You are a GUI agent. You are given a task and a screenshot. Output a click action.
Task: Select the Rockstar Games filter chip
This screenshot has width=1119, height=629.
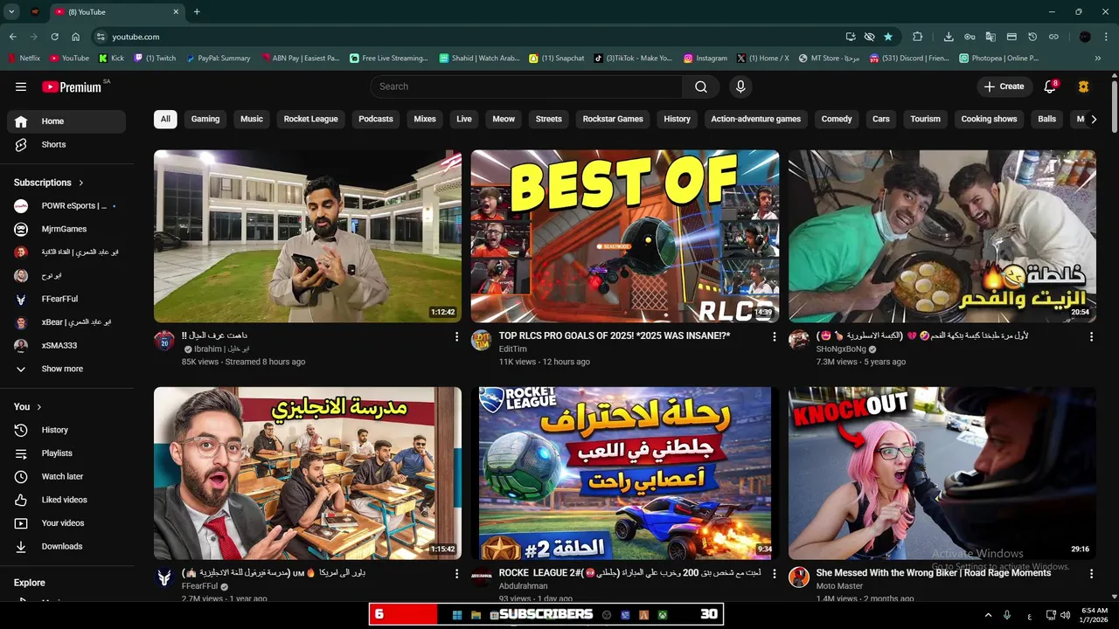[613, 119]
